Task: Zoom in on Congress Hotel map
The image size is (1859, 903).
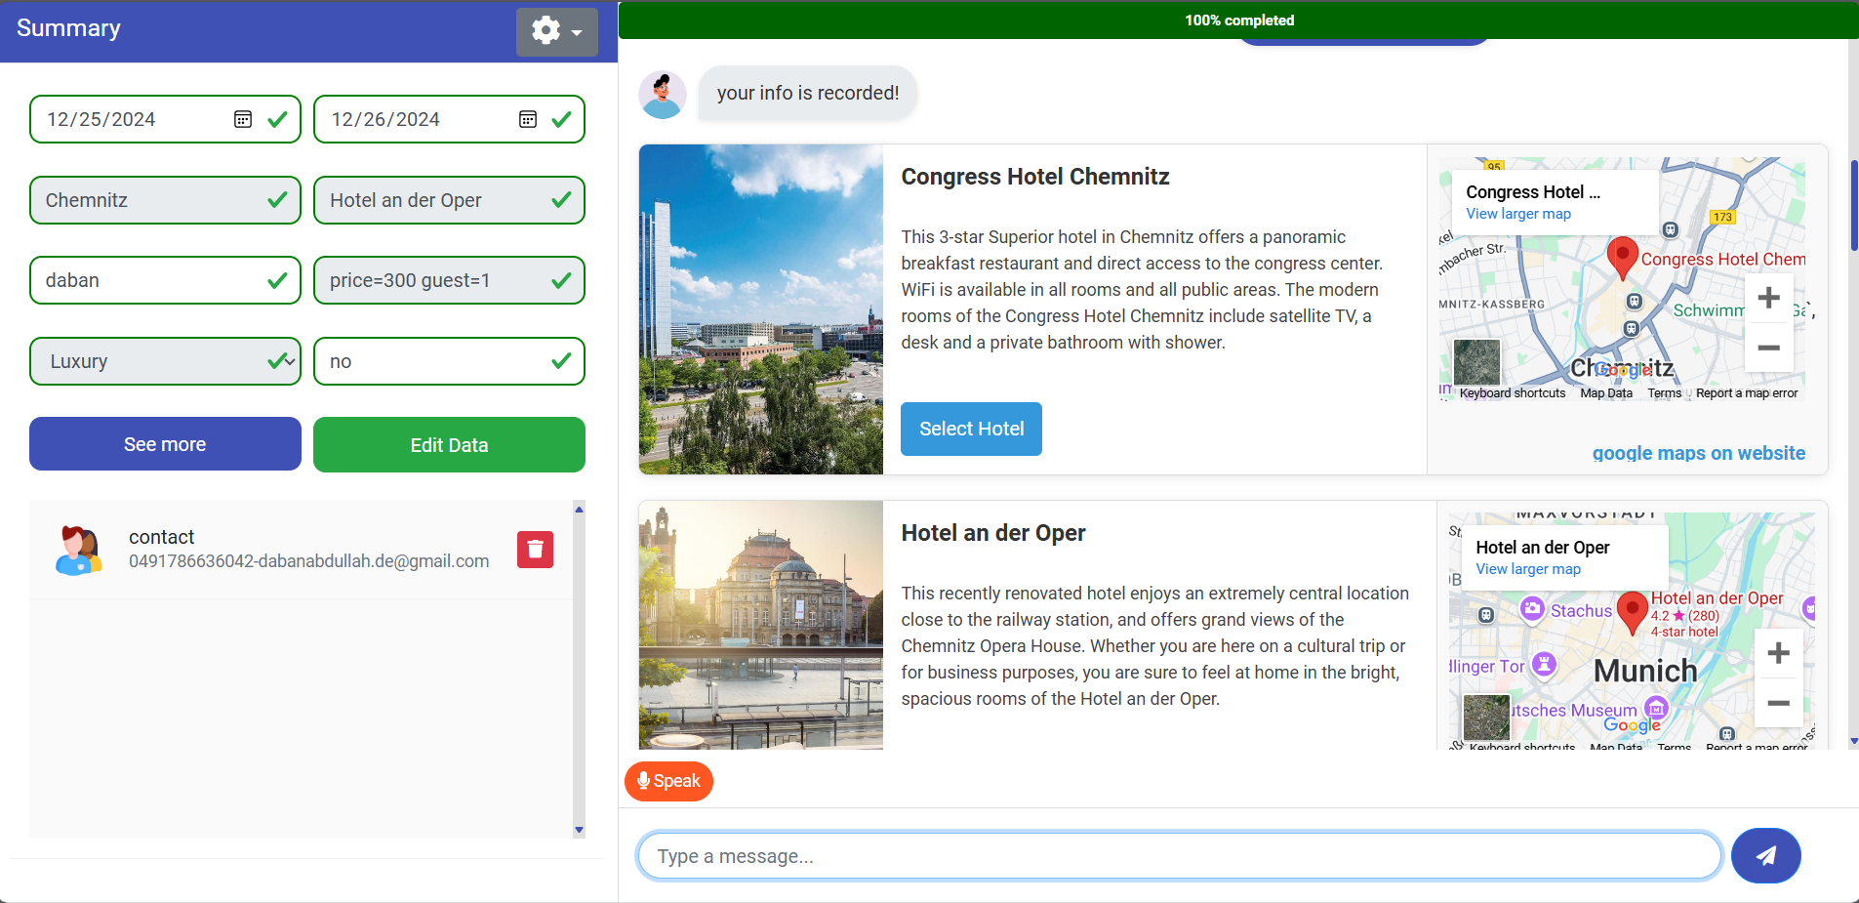Action: coord(1768,299)
